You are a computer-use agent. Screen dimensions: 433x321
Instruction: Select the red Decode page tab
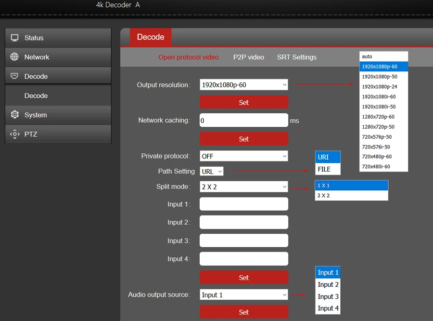(151, 37)
